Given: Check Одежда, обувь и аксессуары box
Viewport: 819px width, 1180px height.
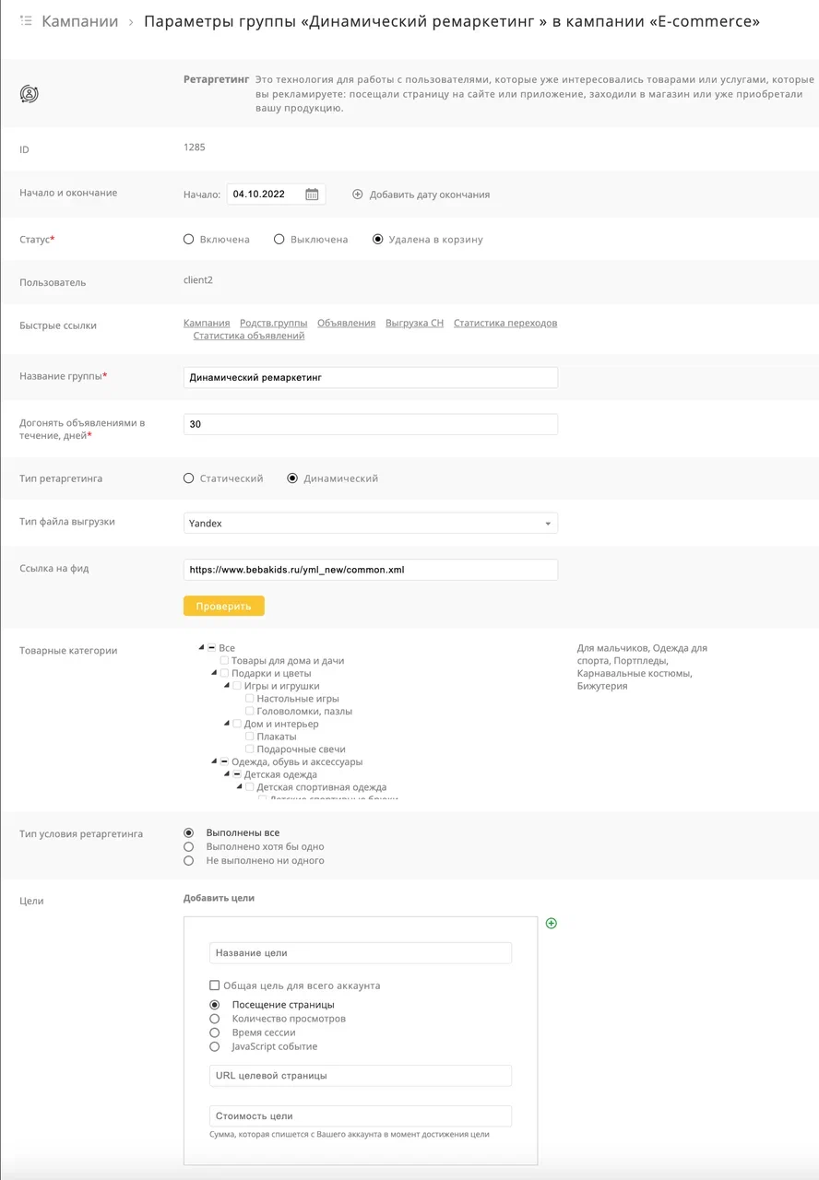Looking at the screenshot, I should [225, 762].
